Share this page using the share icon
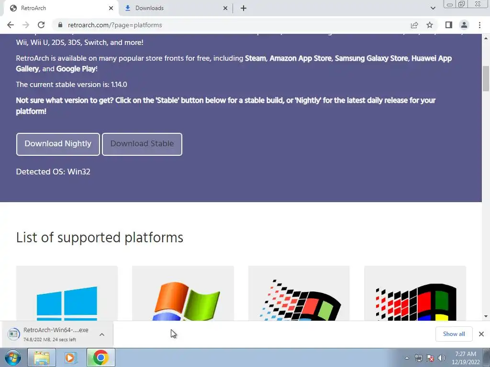 (x=414, y=25)
